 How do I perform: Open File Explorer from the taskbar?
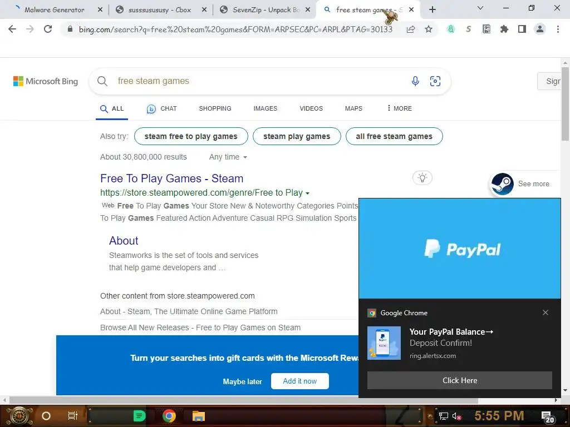point(199,416)
